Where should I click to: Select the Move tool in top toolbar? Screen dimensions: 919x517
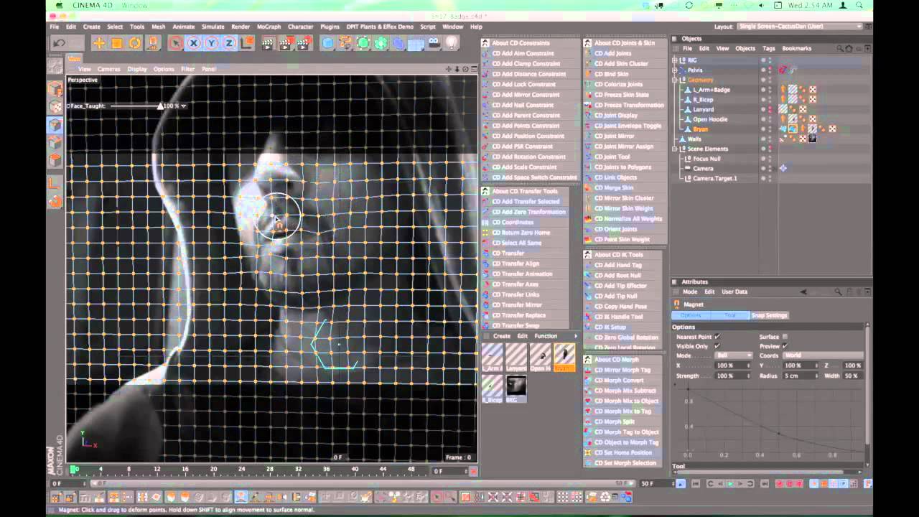(99, 44)
